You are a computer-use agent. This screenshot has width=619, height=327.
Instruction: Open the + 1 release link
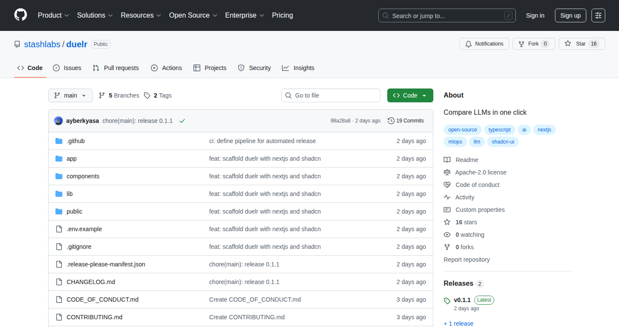tap(459, 324)
